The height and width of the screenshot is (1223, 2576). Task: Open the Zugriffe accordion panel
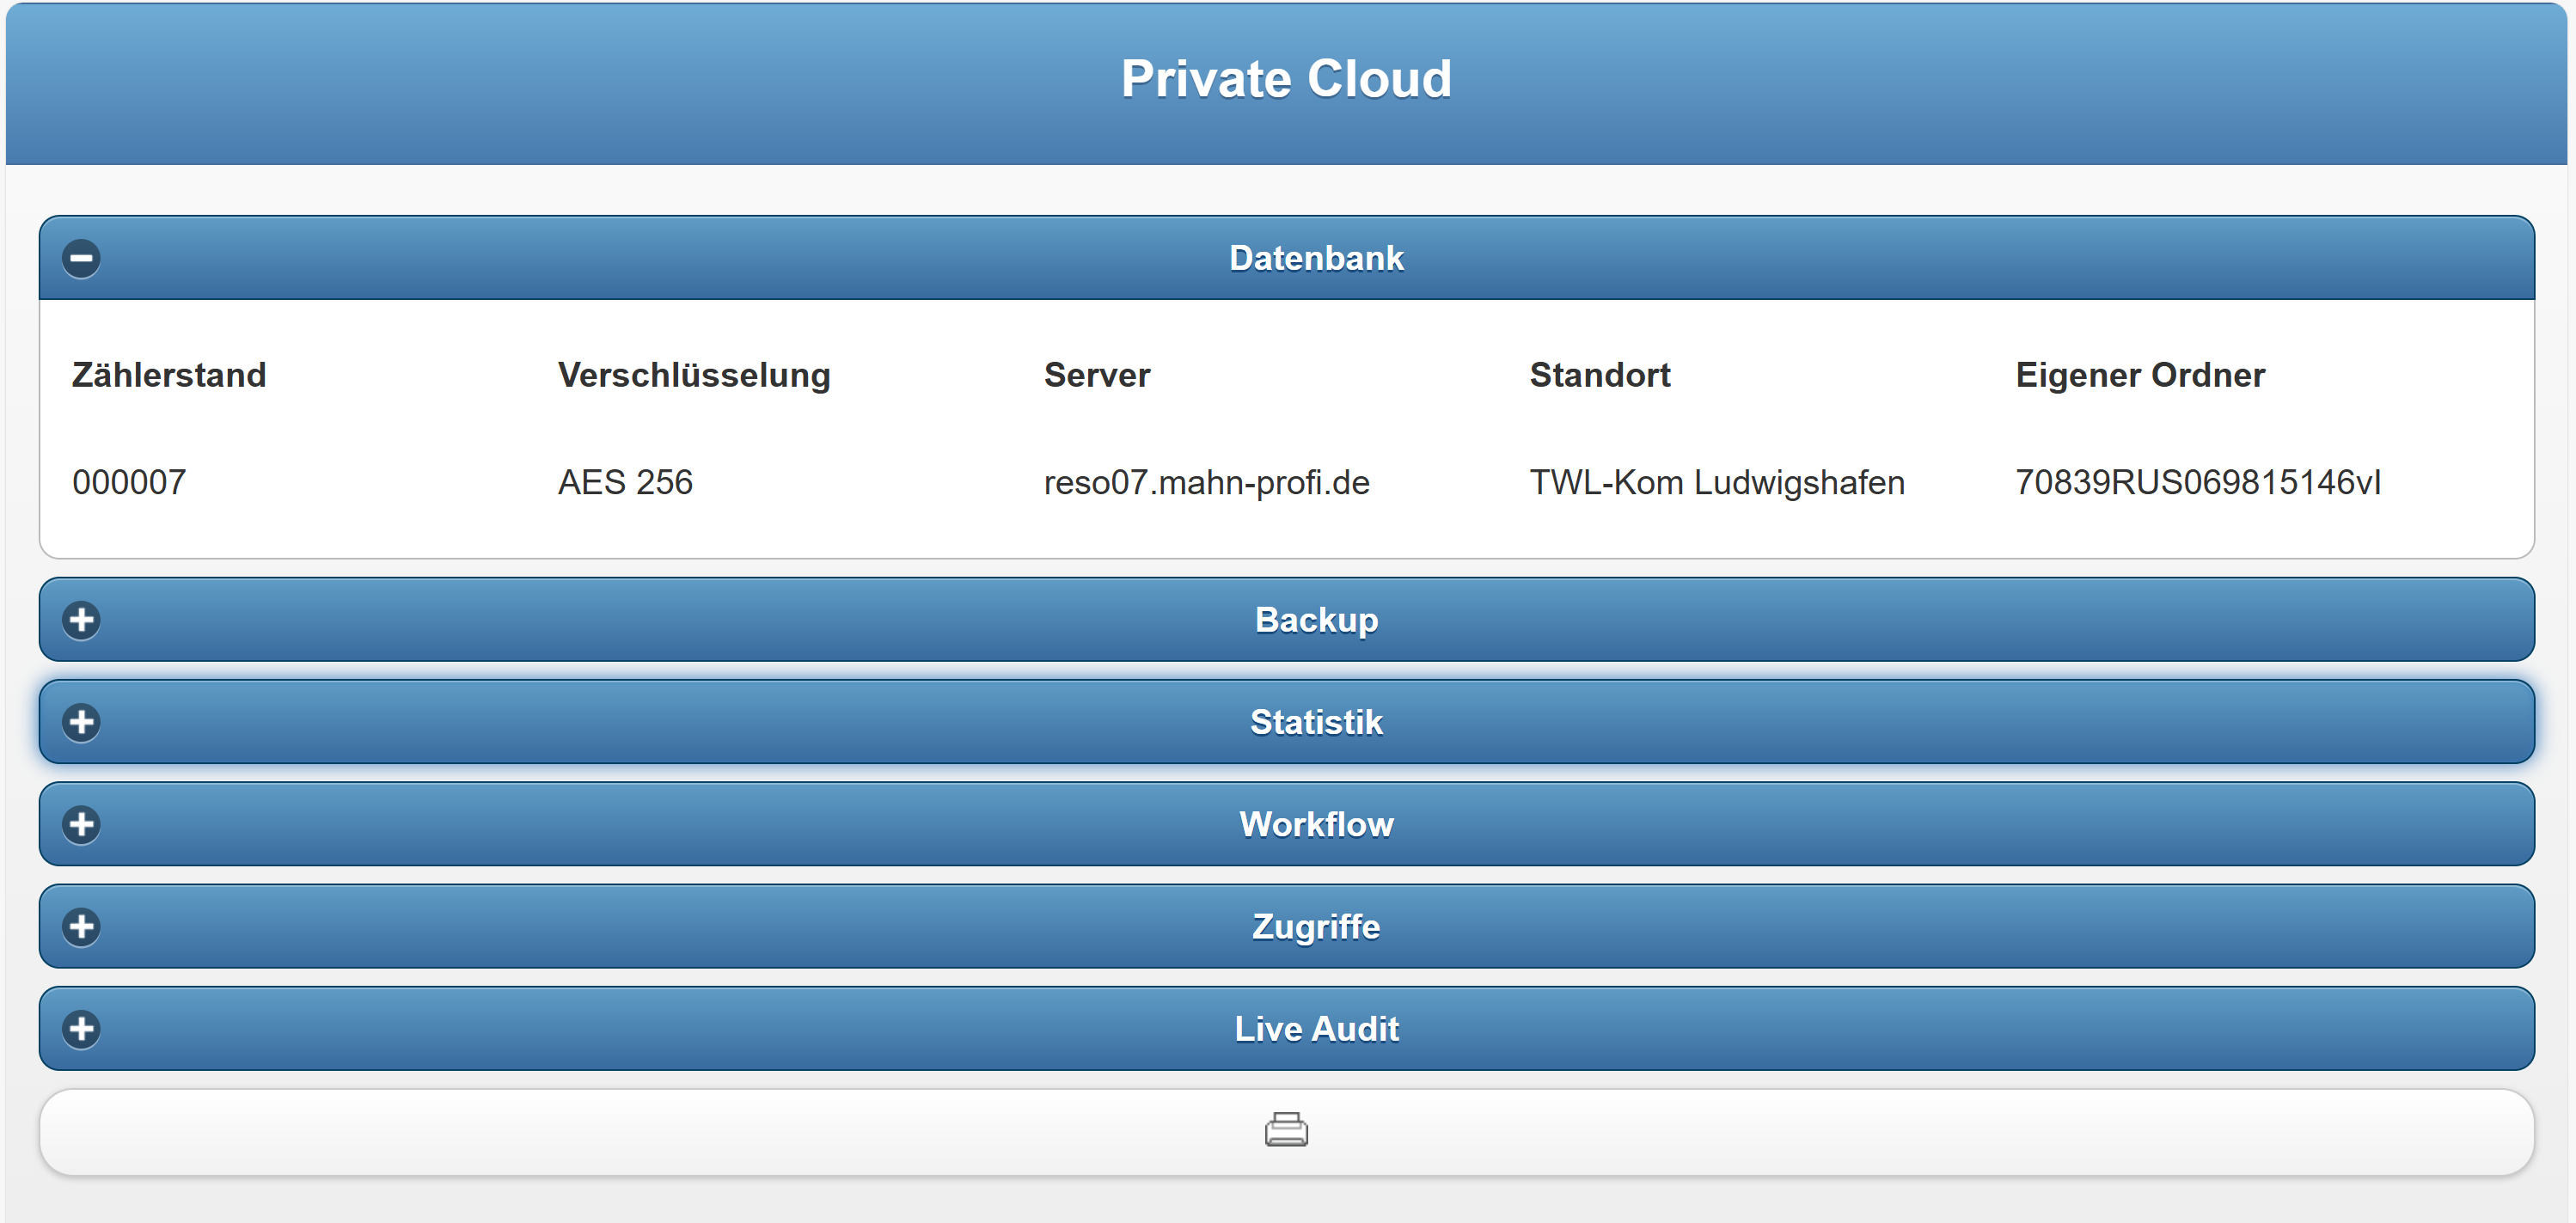[x=1316, y=927]
